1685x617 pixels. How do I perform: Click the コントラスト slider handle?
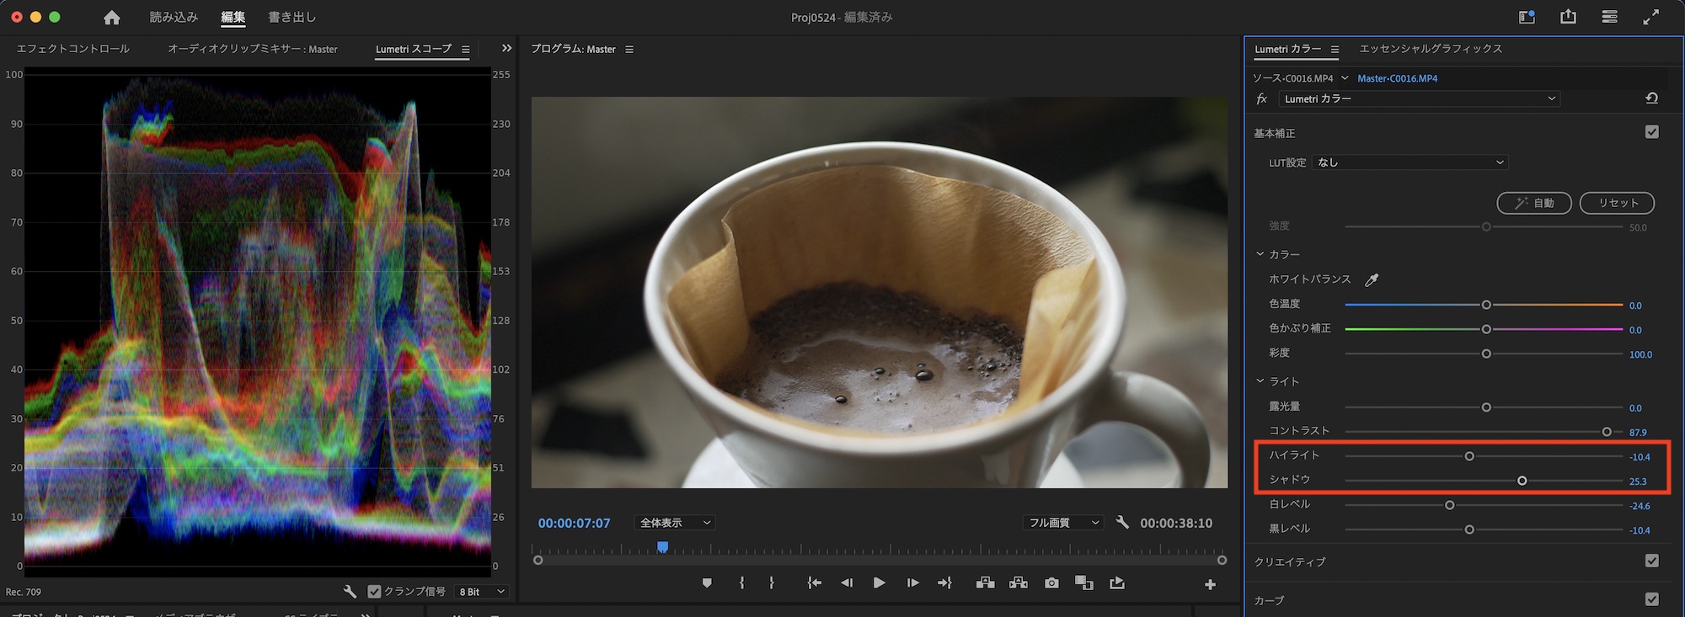coord(1607,432)
